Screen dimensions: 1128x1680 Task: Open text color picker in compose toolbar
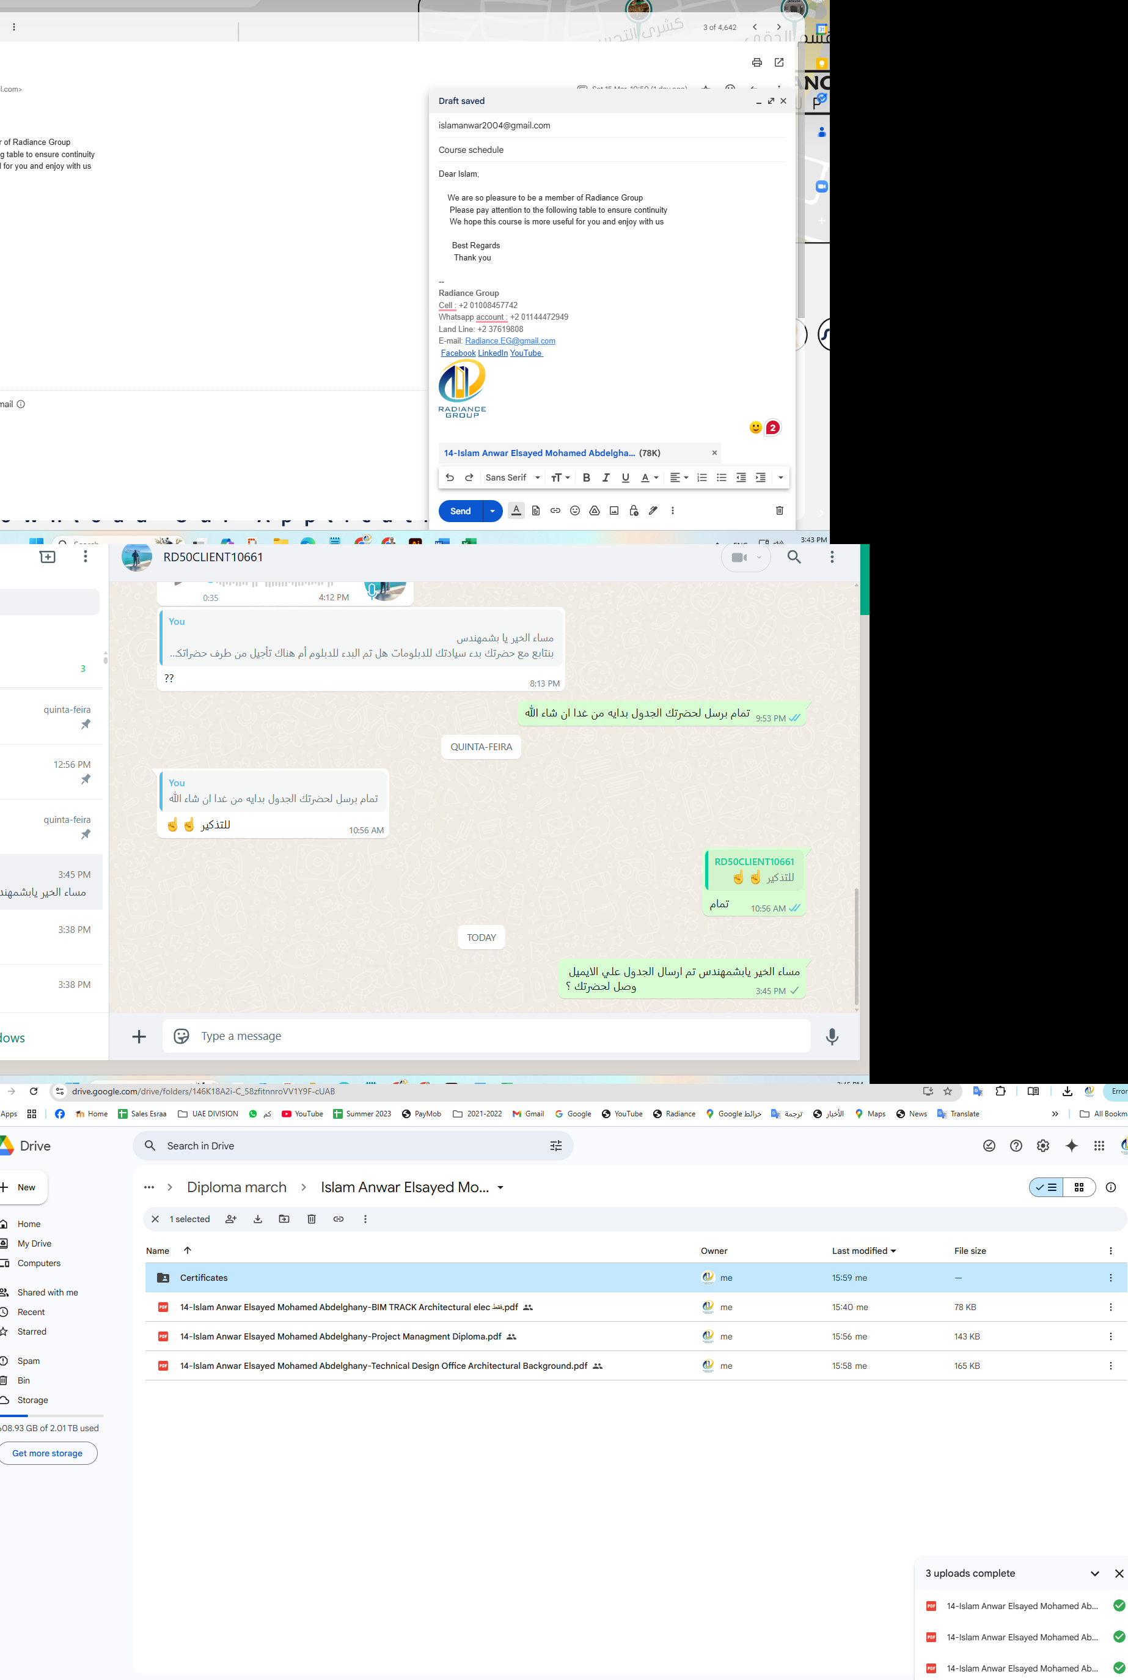(650, 477)
